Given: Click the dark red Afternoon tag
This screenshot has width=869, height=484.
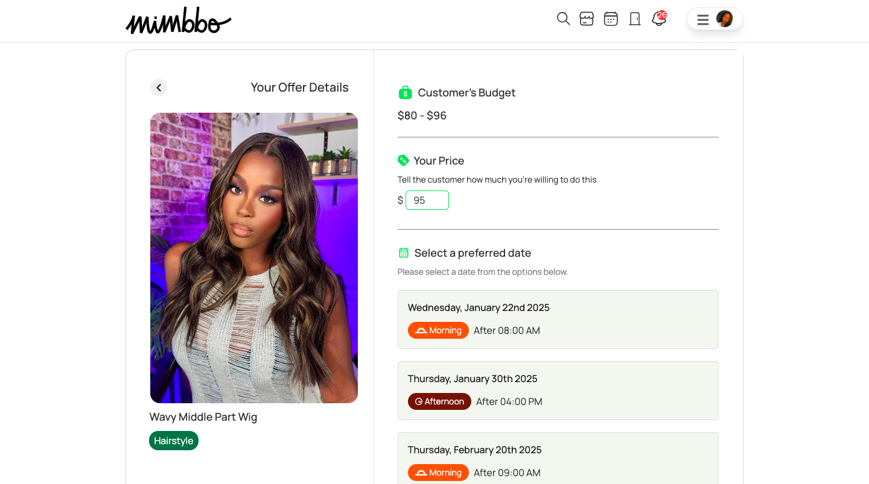Looking at the screenshot, I should click(439, 401).
